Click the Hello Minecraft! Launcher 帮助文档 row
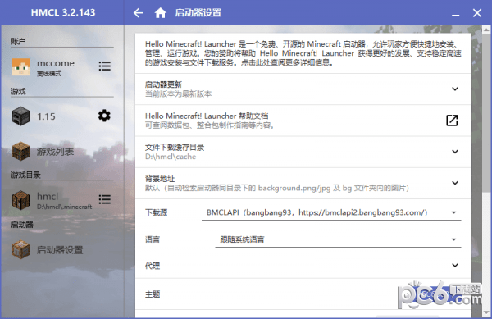This screenshot has height=319, width=492. 303,121
